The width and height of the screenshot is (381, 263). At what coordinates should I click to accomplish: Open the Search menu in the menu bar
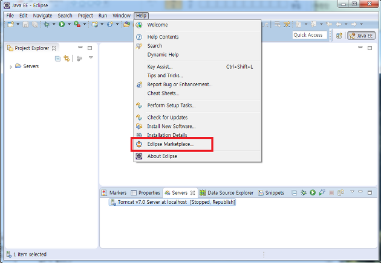(65, 16)
